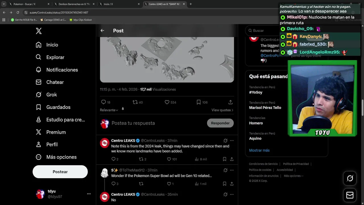Click the Responder button
Image resolution: width=364 pixels, height=205 pixels.
[220, 123]
